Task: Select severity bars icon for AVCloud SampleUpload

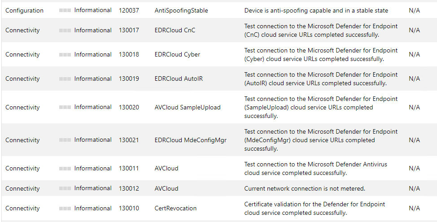Action: [65, 107]
